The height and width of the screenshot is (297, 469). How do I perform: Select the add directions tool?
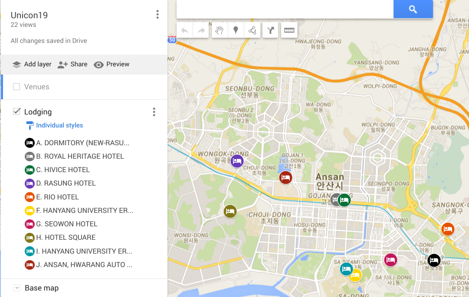270,30
